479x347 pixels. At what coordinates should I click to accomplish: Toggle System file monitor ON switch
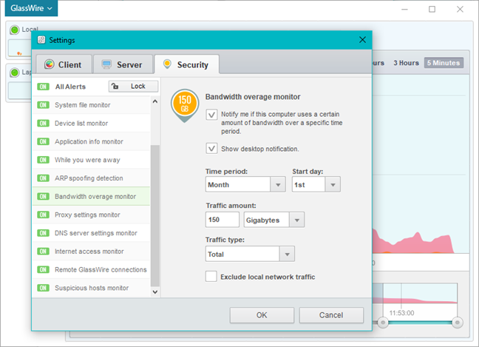pyautogui.click(x=43, y=105)
